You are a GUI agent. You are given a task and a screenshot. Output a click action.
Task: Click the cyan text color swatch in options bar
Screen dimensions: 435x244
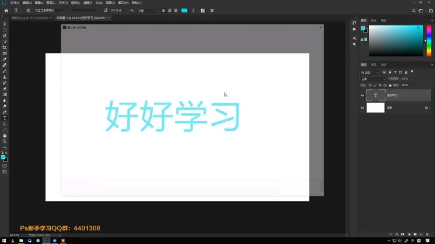(x=184, y=11)
